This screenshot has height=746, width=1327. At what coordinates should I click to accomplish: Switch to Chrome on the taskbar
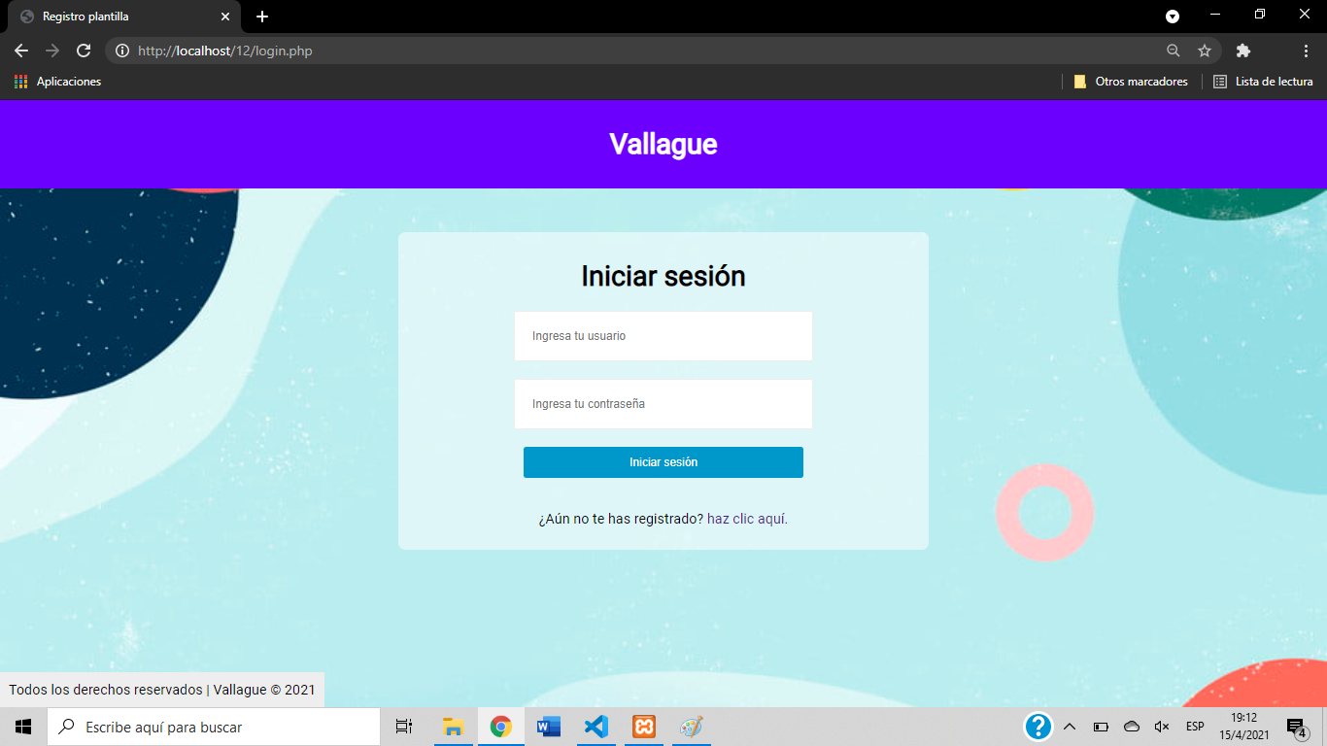coord(500,727)
